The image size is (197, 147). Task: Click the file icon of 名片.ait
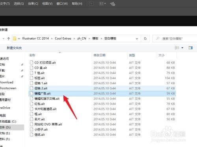[32, 119]
